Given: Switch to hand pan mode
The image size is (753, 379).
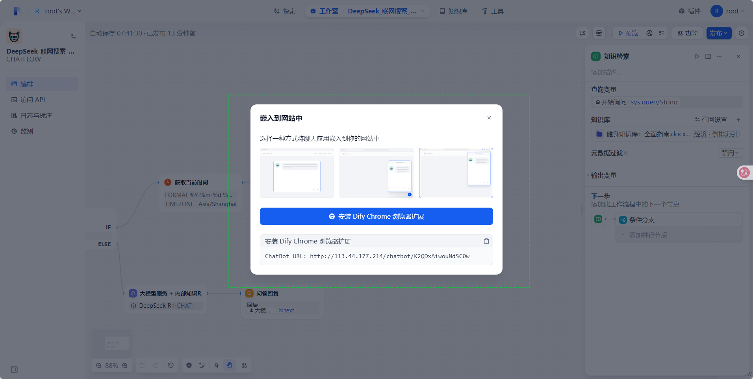Looking at the screenshot, I should pyautogui.click(x=230, y=365).
